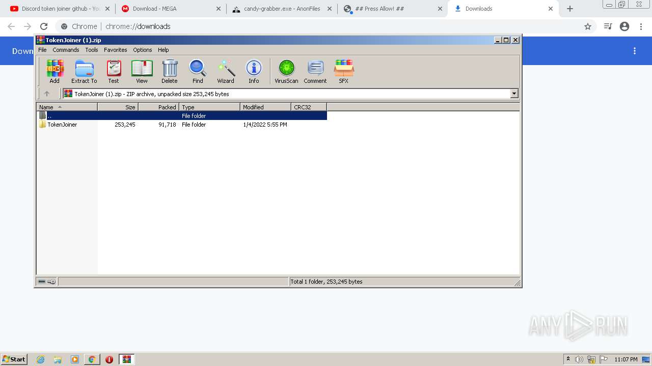This screenshot has height=366, width=652.
Task: Open Opera from taskbar
Action: click(109, 359)
